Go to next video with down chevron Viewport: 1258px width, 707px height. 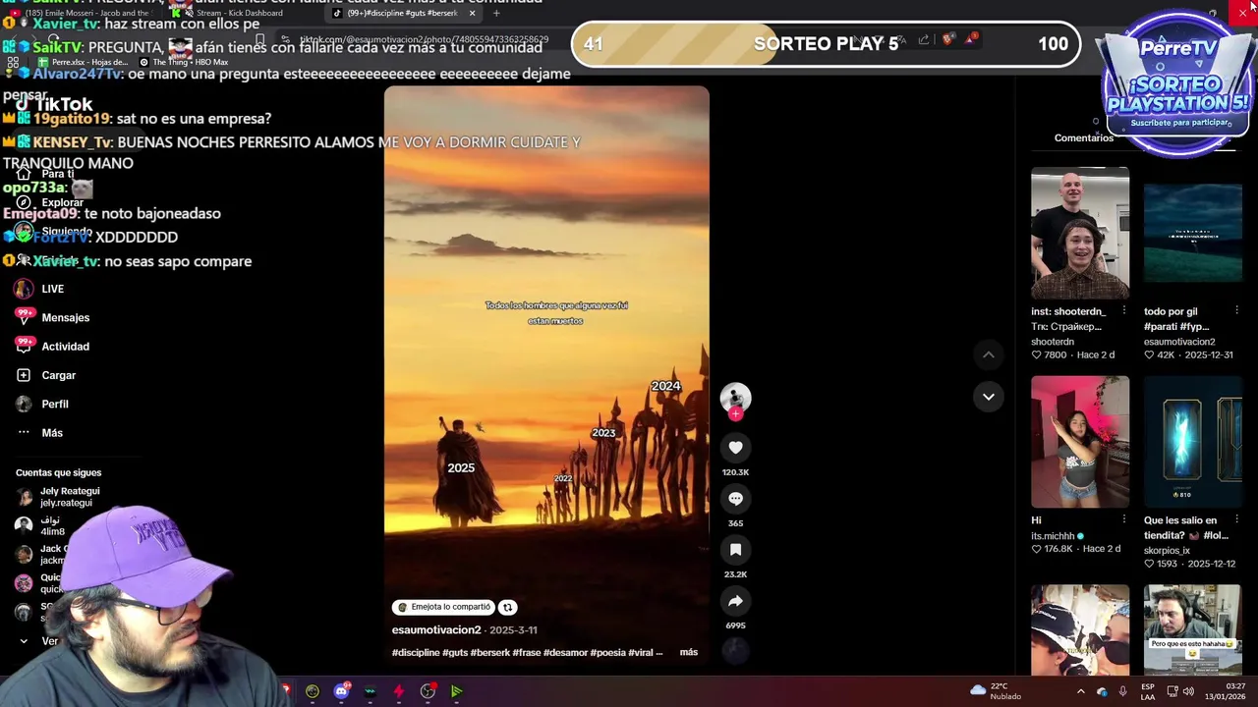(989, 397)
